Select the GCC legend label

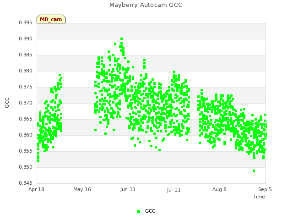point(150,211)
